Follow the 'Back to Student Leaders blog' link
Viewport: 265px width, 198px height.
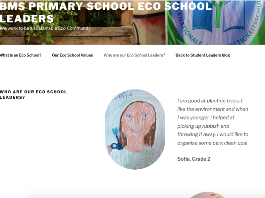click(202, 55)
